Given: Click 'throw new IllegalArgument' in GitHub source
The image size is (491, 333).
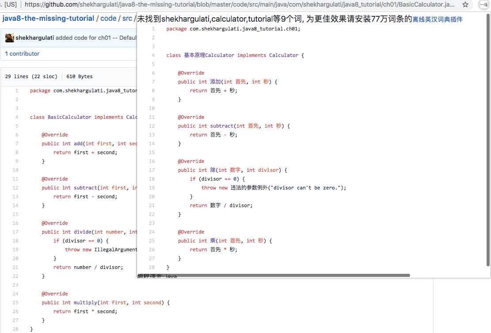Looking at the screenshot, I should 101,250.
